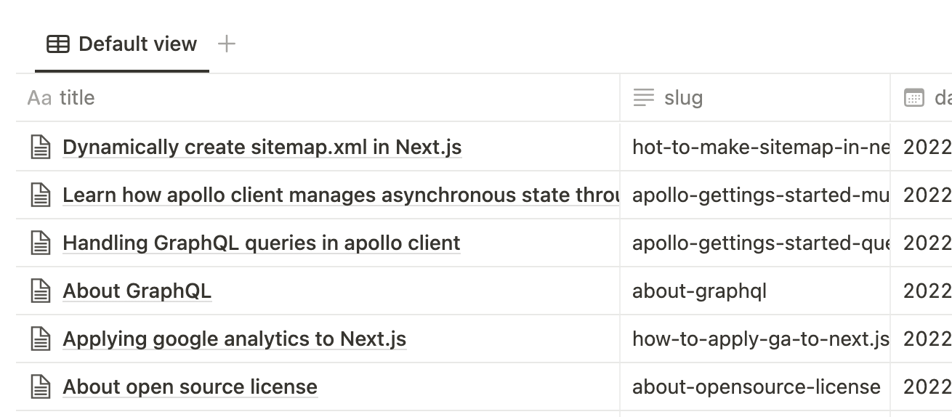The image size is (952, 417).
Task: Click the page icon next to About GraphQL
Action: pyautogui.click(x=41, y=291)
